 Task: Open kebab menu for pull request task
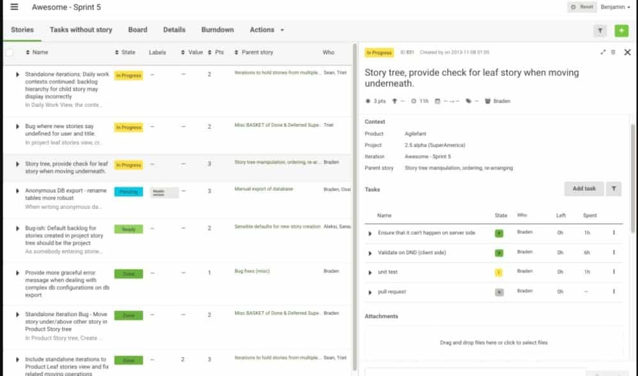614,292
